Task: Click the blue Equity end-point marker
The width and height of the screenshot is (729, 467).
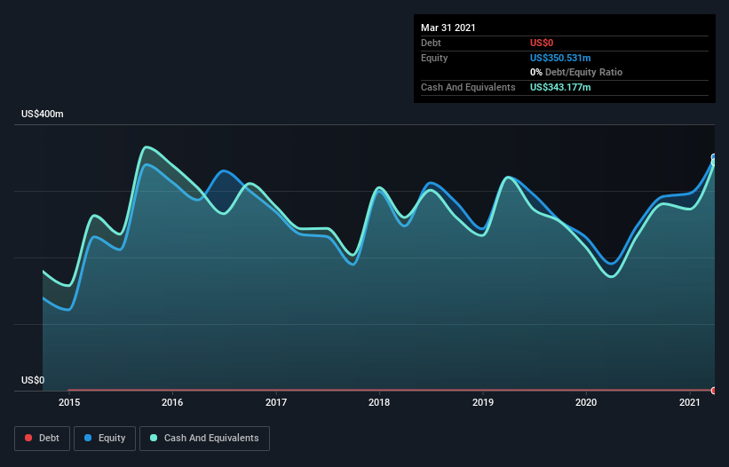Action: coord(714,157)
